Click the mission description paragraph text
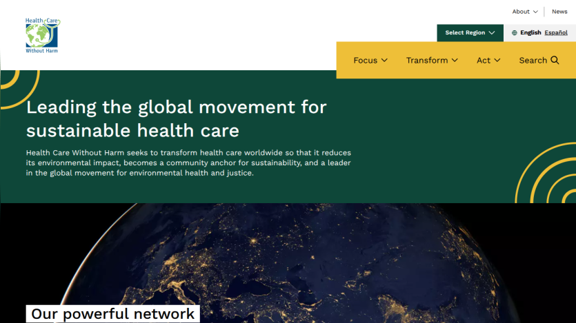The height and width of the screenshot is (323, 576). pos(188,163)
